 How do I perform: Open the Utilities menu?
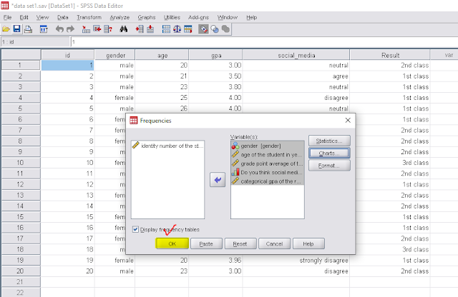pyautogui.click(x=172, y=17)
